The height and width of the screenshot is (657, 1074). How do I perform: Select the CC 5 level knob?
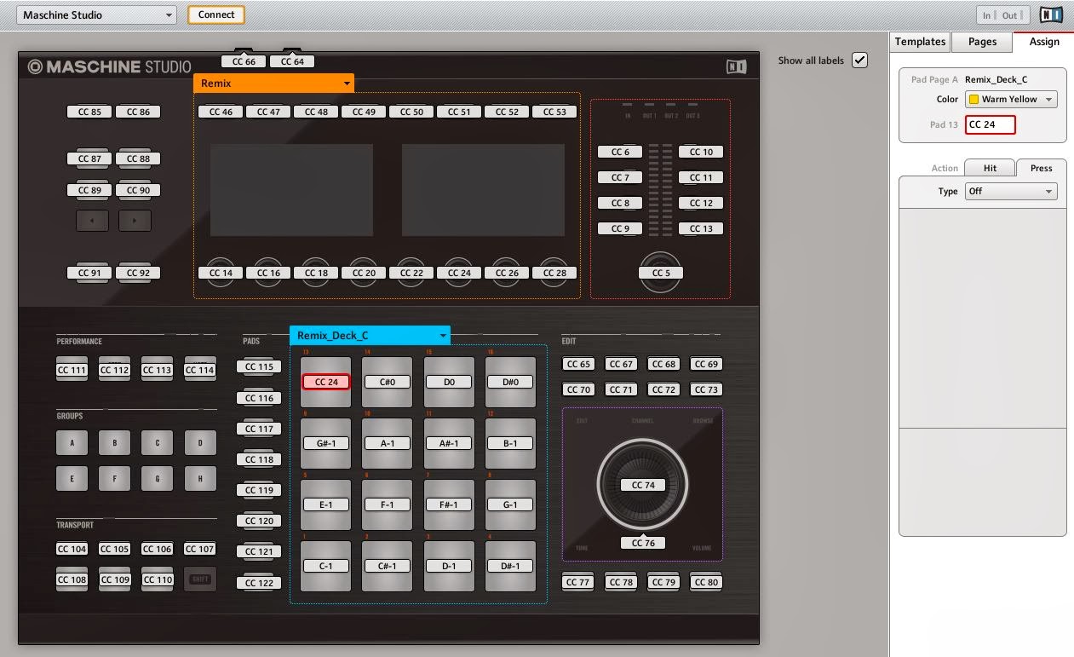point(661,273)
